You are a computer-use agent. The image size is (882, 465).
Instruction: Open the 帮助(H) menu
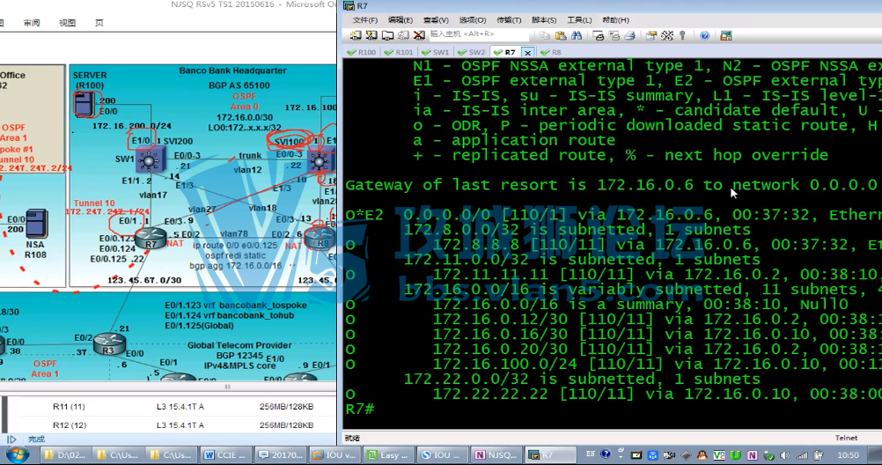[x=615, y=20]
